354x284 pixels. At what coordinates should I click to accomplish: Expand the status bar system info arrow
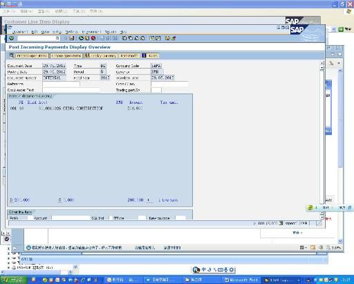pyautogui.click(x=254, y=223)
